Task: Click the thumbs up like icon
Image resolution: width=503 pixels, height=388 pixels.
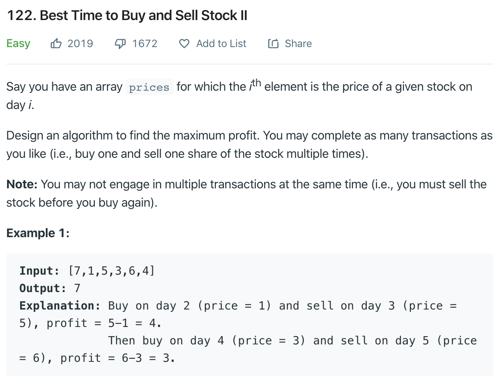Action: (x=57, y=43)
